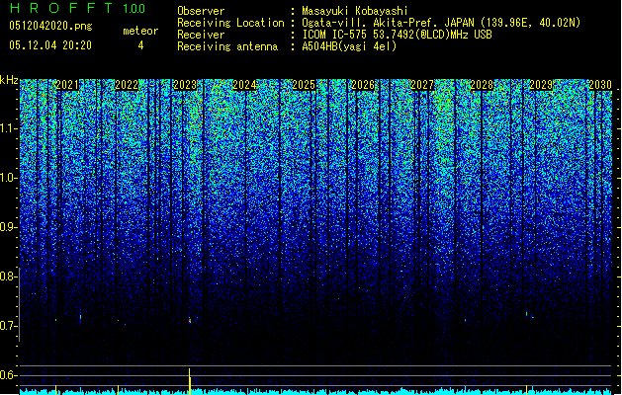Click the 0.8 kHz axis label
The height and width of the screenshot is (395, 622).
coord(7,276)
